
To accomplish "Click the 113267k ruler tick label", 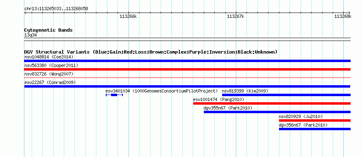I will click(236, 16).
